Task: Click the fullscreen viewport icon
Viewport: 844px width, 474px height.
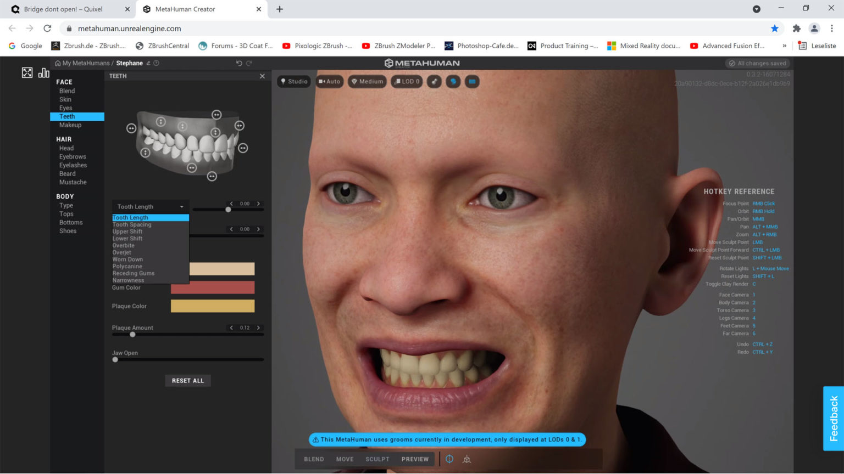Action: tap(28, 72)
